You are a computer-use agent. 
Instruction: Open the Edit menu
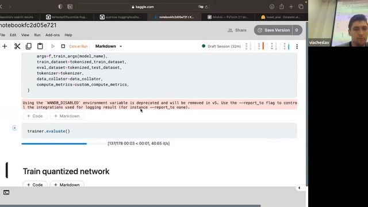[13, 35]
